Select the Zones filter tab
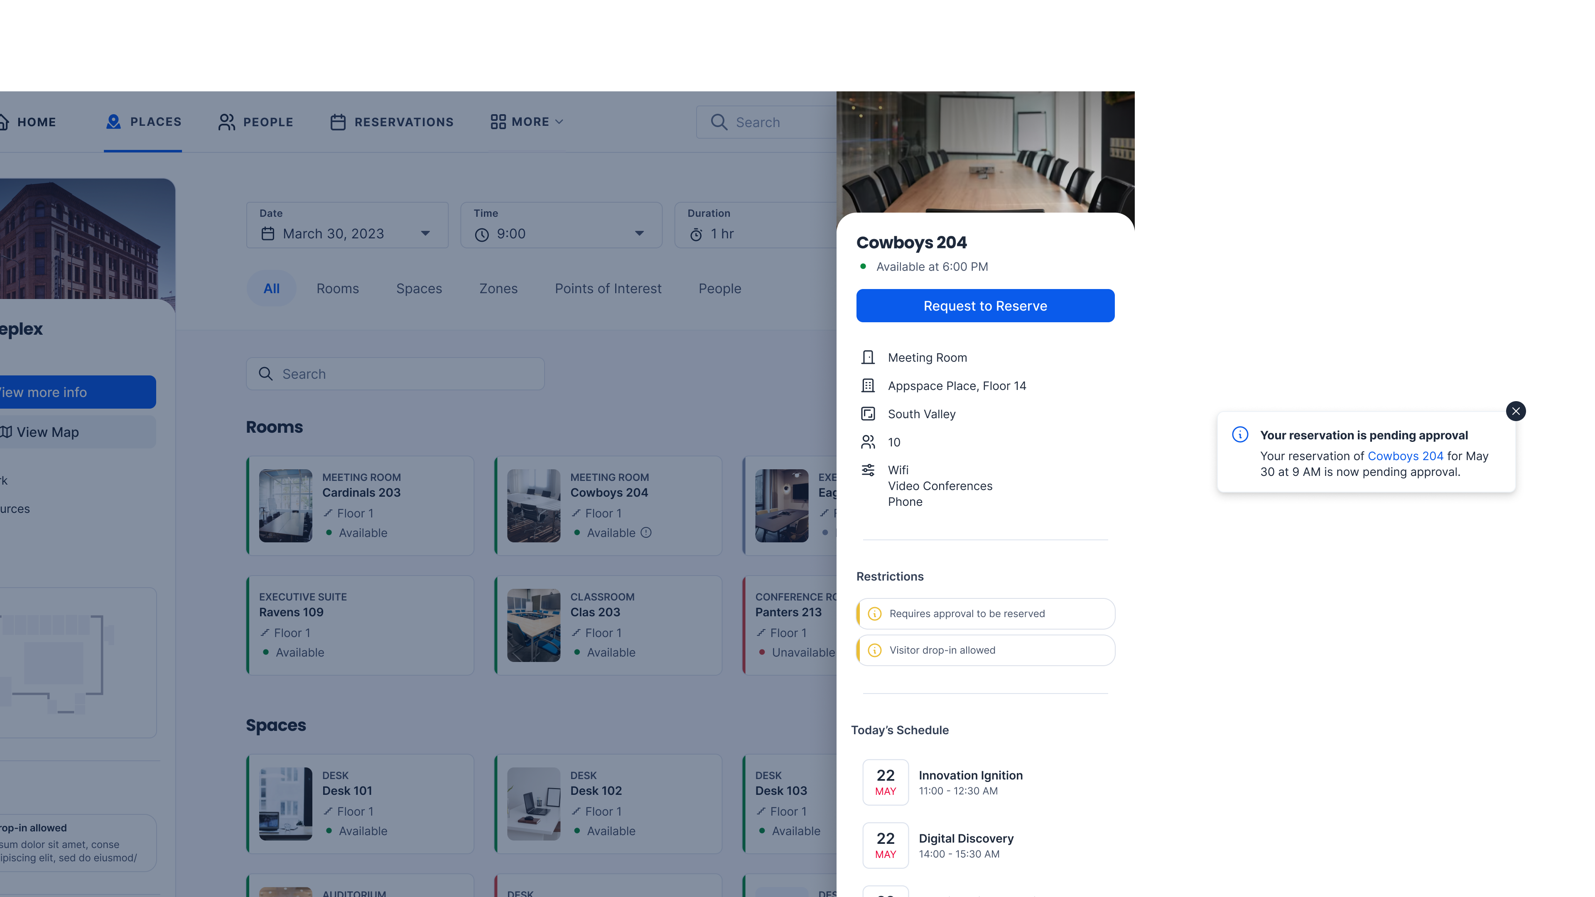The image size is (1595, 897). point(498,289)
